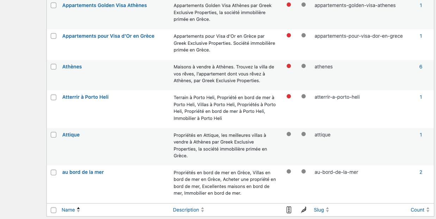Open Appartements pour Visa d'Or en Grèce

pyautogui.click(x=108, y=36)
